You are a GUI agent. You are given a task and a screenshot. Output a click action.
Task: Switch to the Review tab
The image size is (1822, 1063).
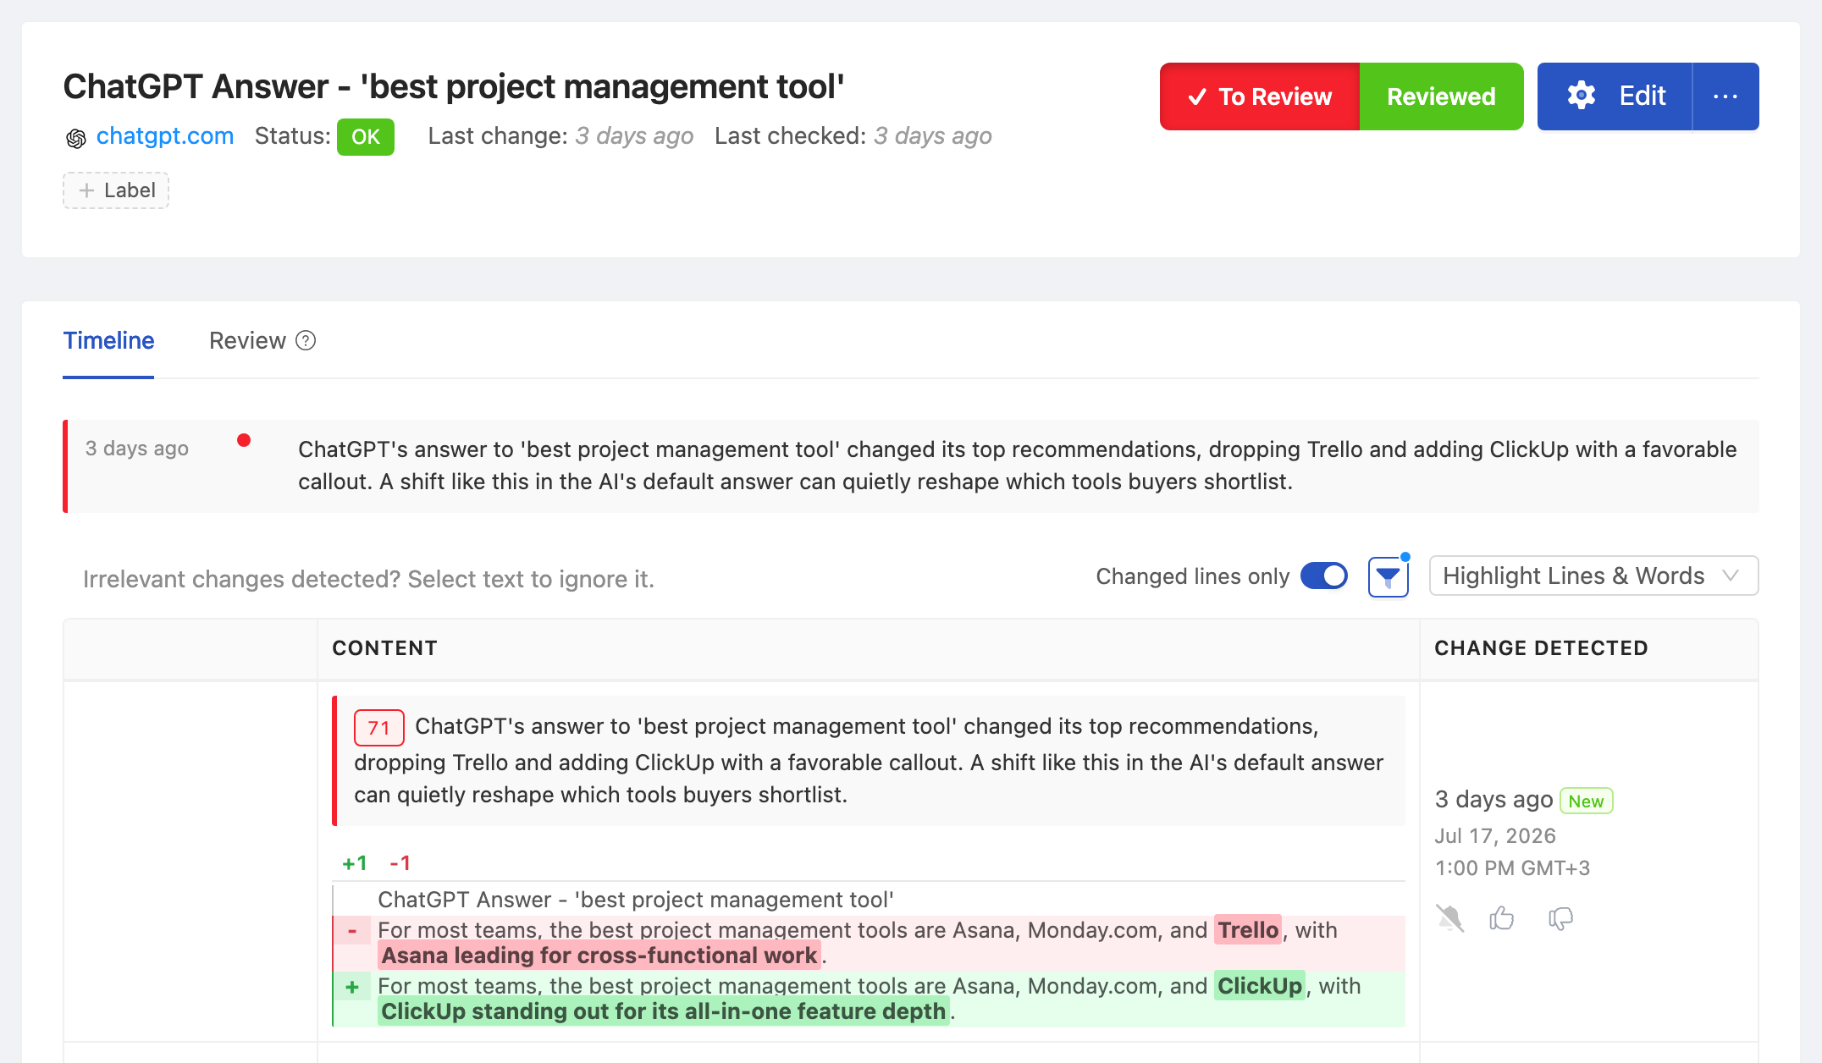click(x=247, y=340)
